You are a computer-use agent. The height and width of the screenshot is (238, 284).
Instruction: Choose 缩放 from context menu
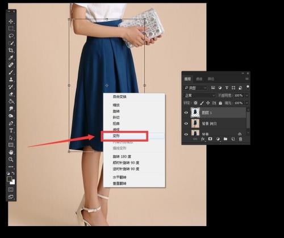tap(116, 105)
